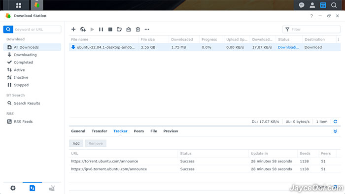Click the Download Station help icon
The image size is (345, 194).
tap(311, 16)
